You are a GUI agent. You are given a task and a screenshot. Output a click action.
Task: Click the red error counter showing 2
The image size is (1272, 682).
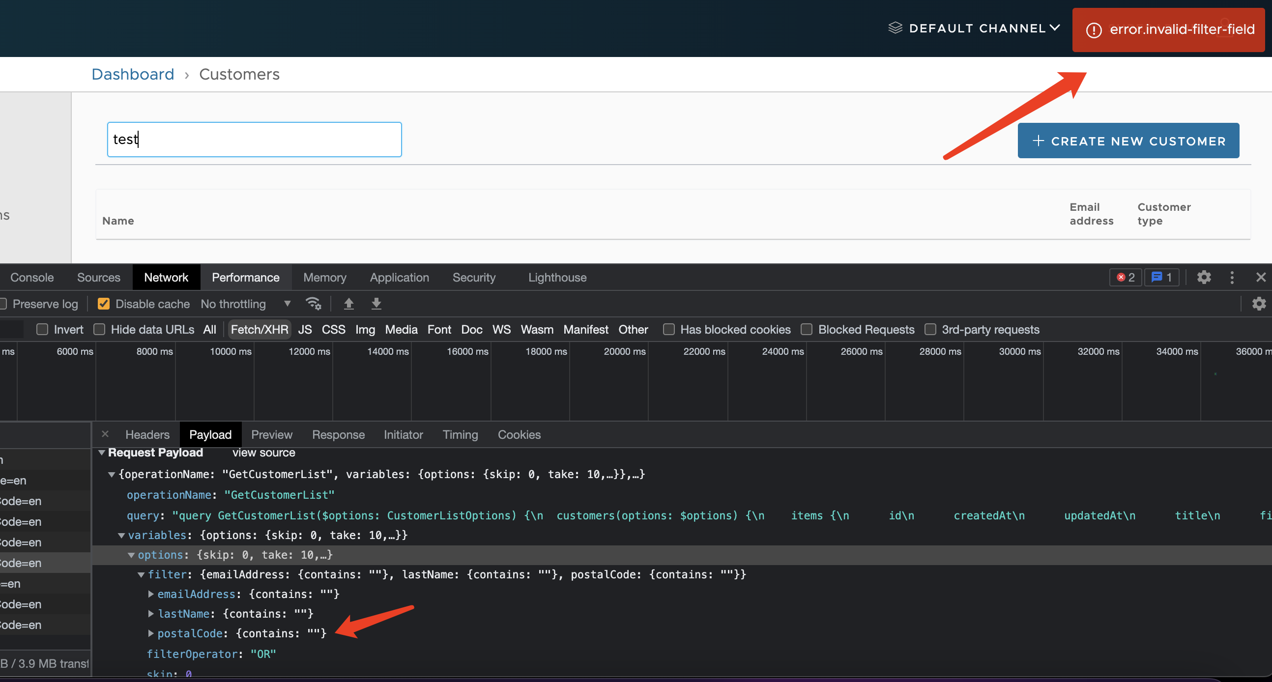pos(1126,277)
